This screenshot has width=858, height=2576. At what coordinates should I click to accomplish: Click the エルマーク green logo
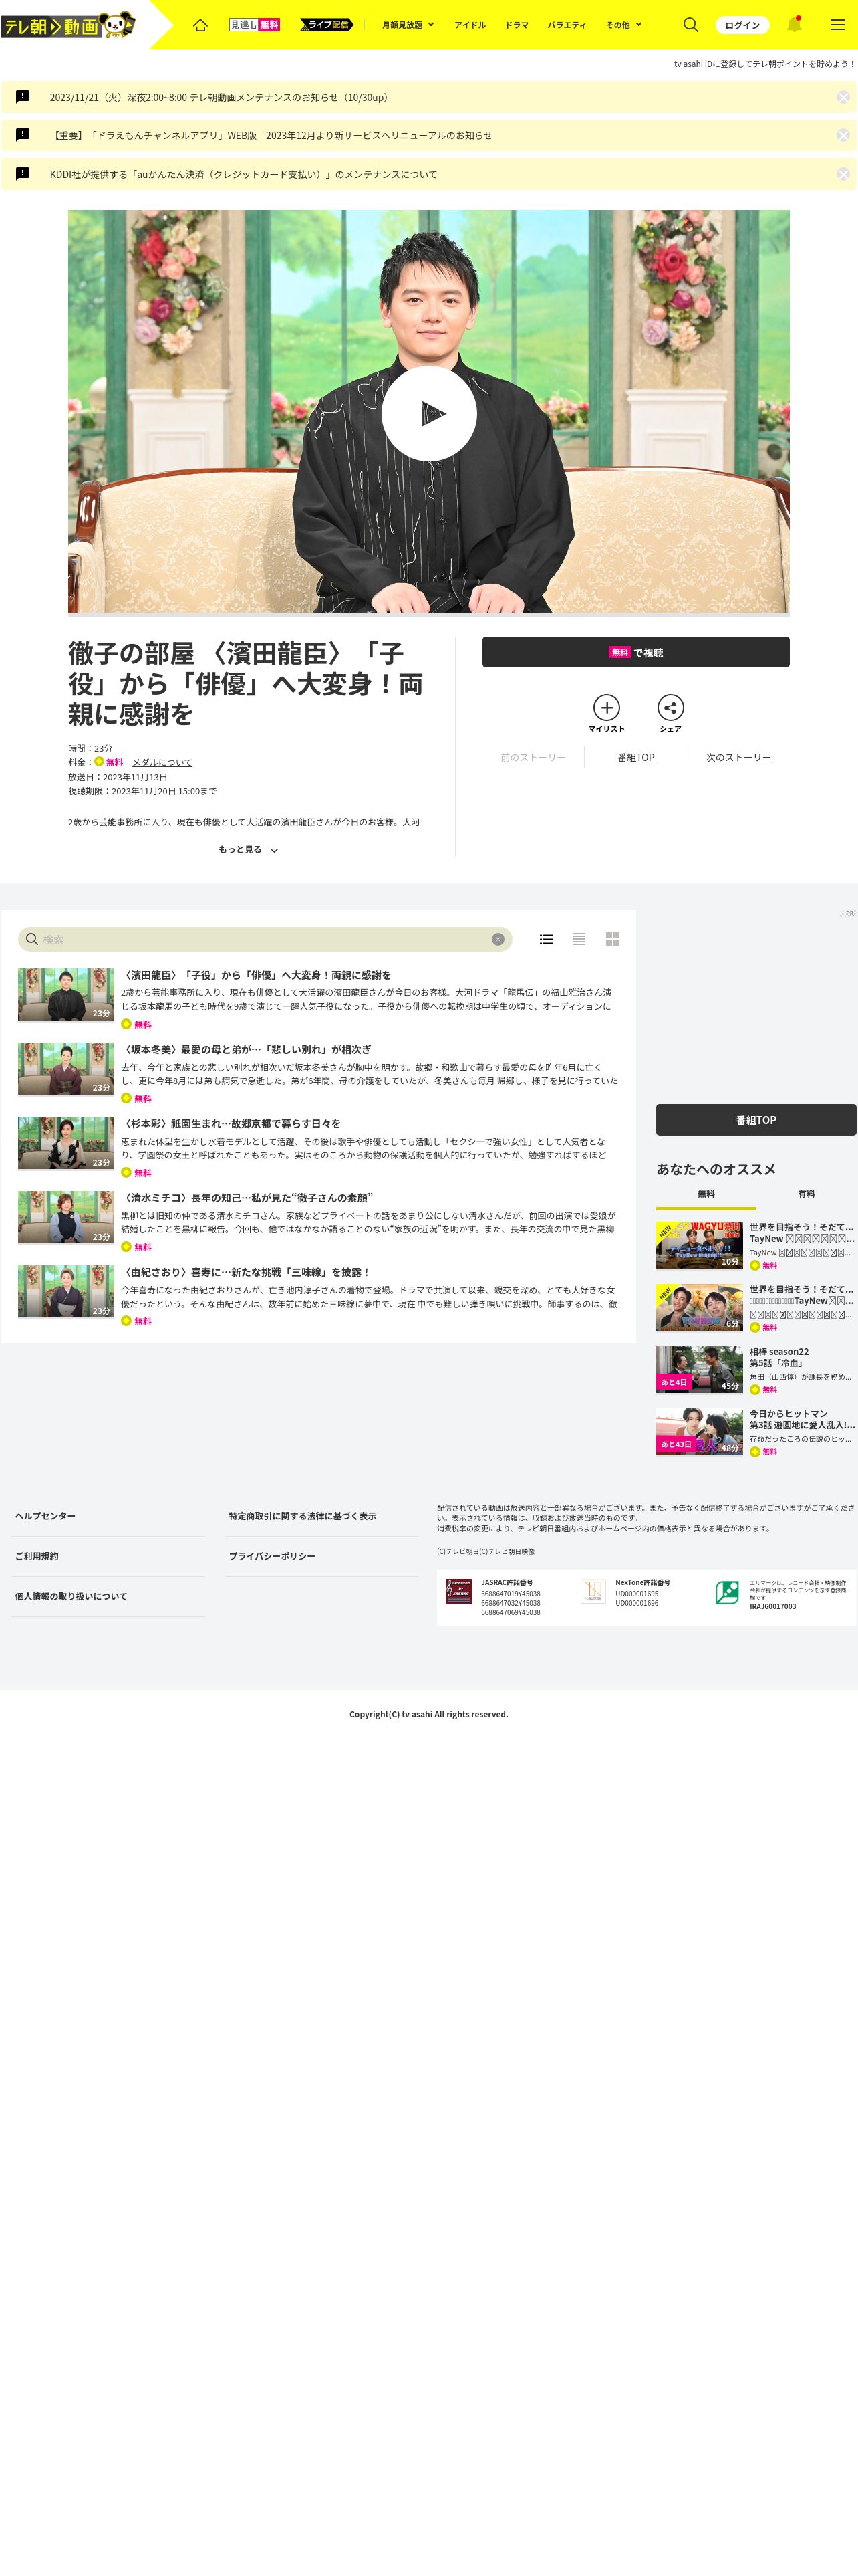point(727,1592)
